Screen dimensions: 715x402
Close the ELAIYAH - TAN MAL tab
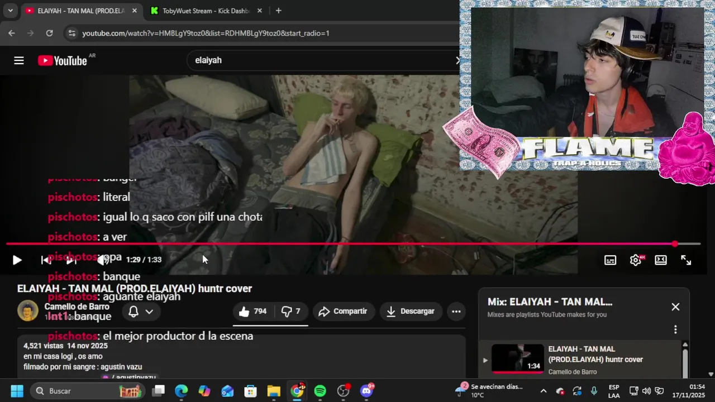click(135, 11)
